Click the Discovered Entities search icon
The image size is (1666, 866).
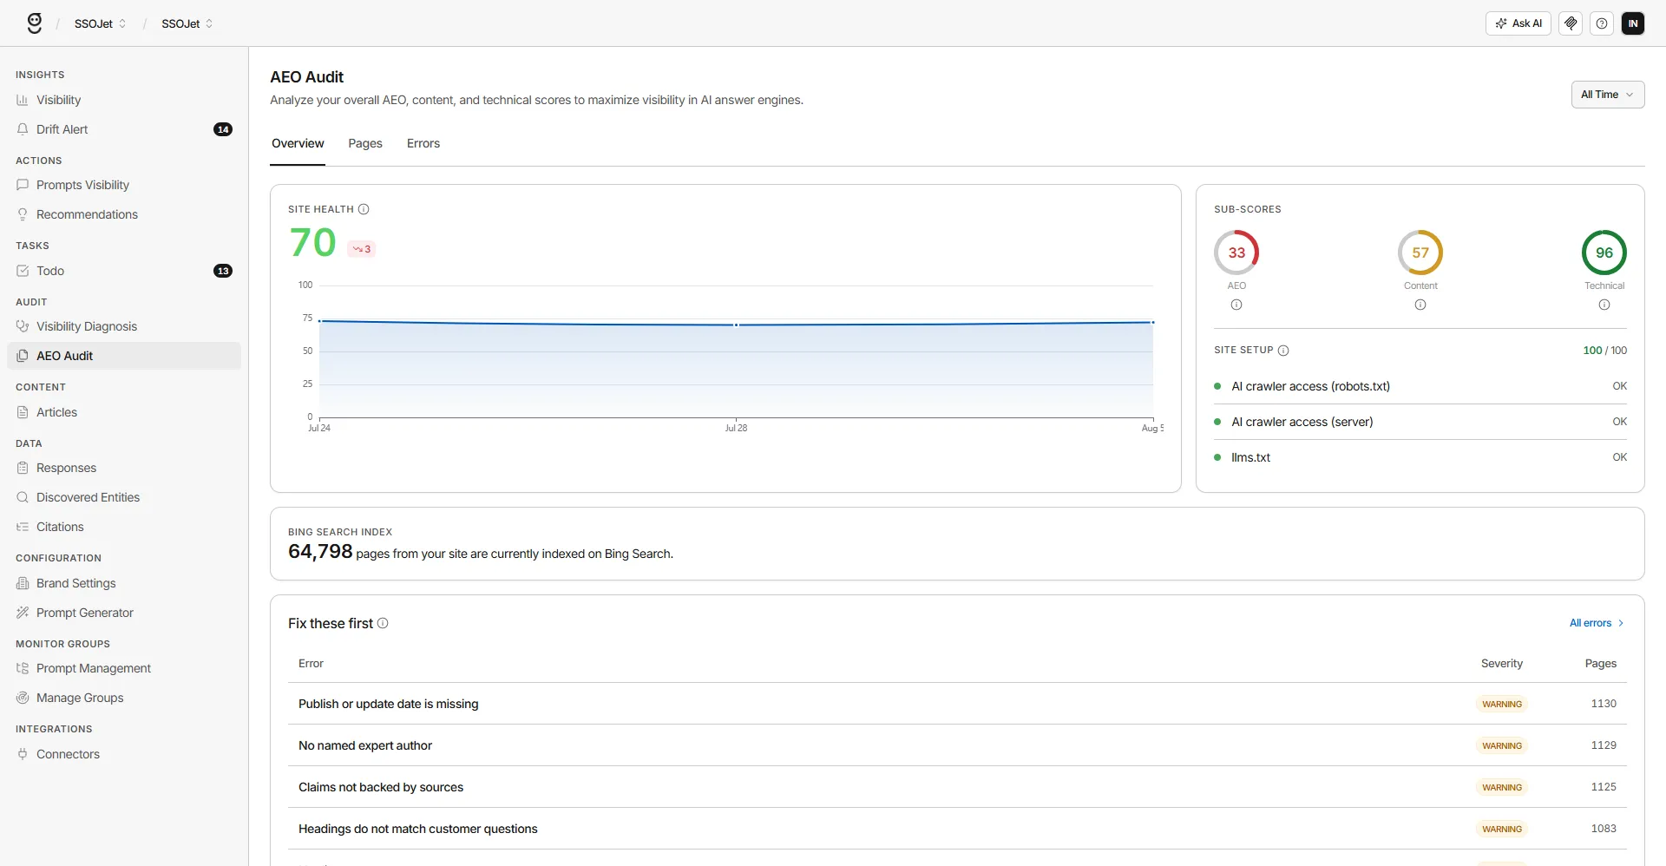click(x=23, y=497)
